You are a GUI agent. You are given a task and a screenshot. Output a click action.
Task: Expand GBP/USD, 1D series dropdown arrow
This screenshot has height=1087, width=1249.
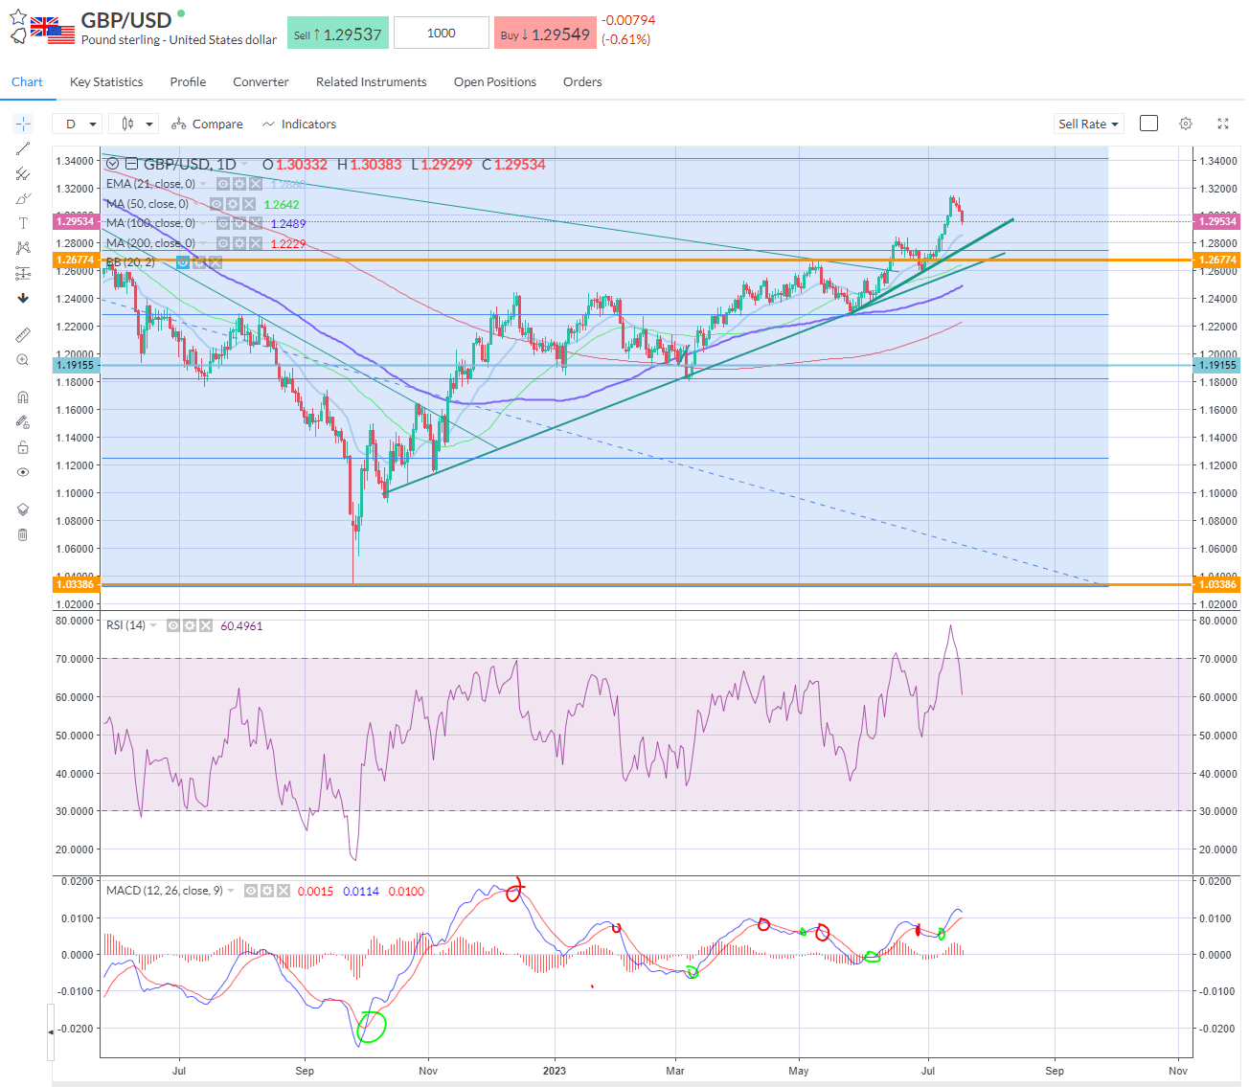pos(244,165)
